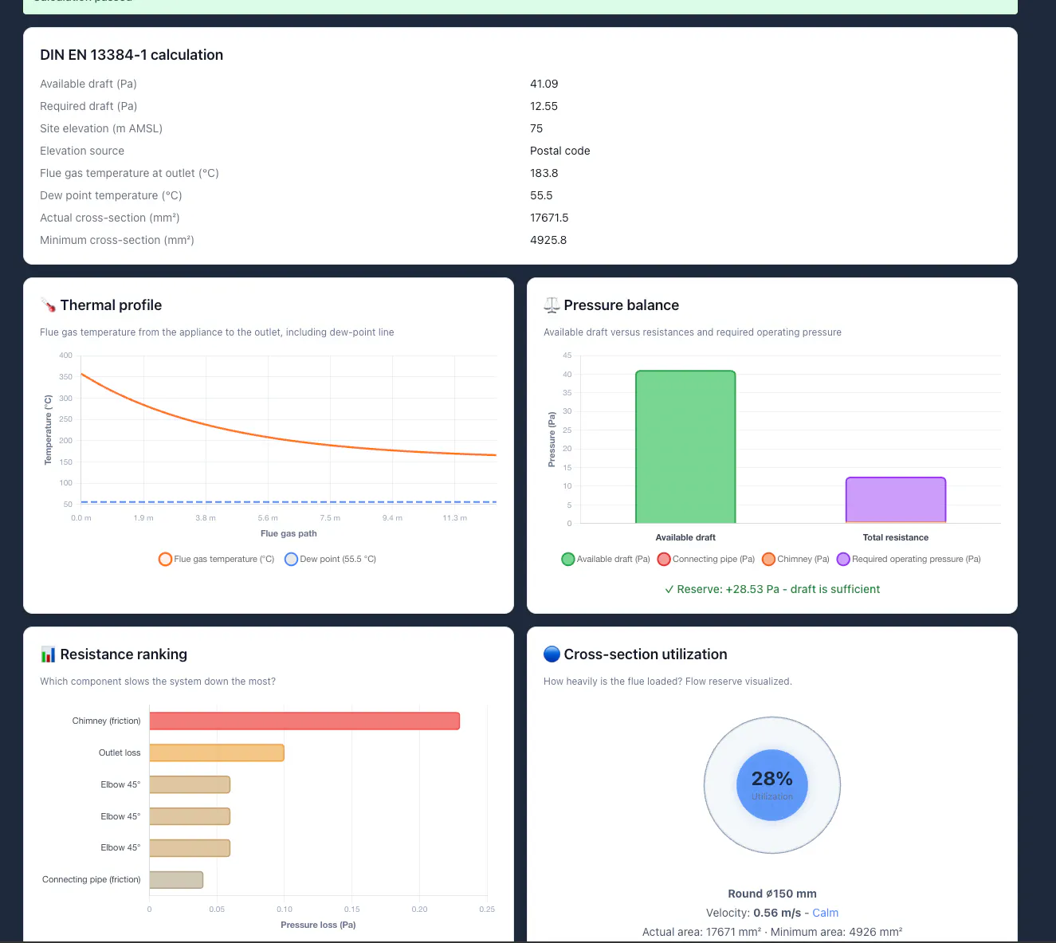Select the Required draft value 12.55
This screenshot has width=1056, height=943.
tap(544, 106)
